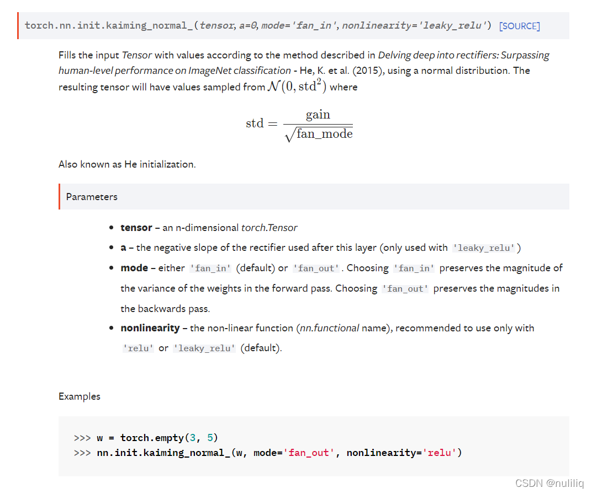592x494 pixels.
Task: Click the italic 'nn.functional' text
Action: [329, 328]
